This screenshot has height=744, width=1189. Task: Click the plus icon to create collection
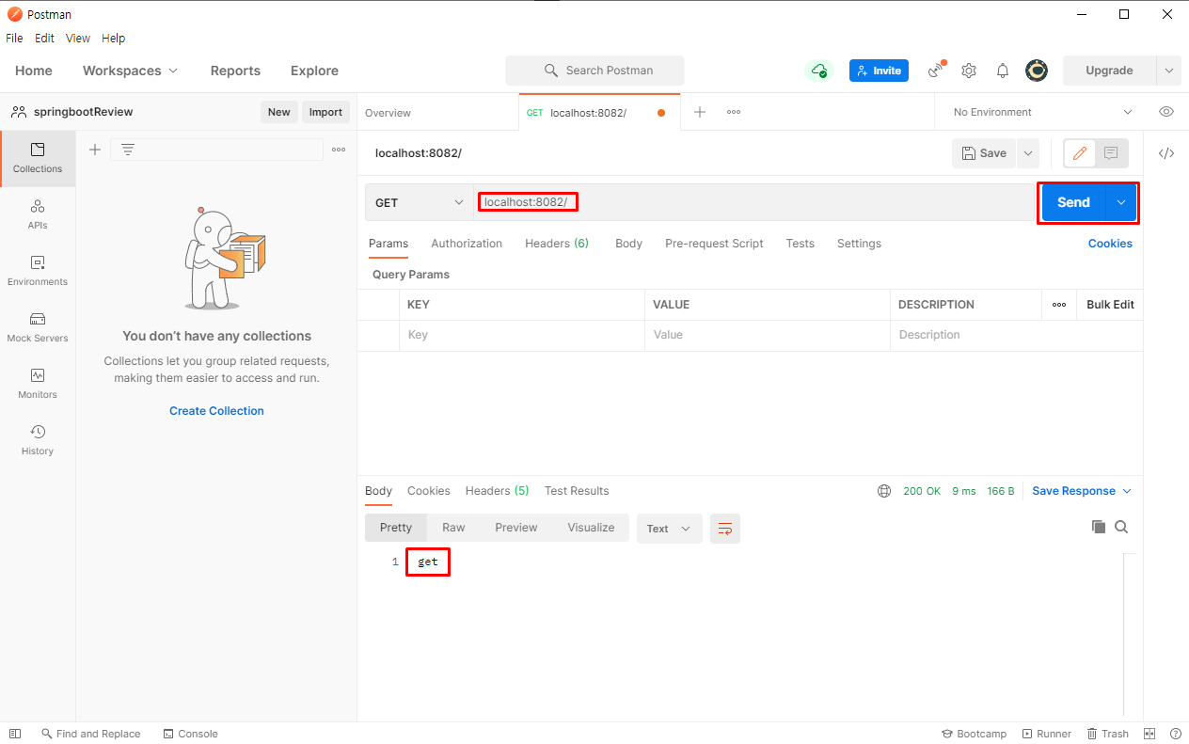pos(94,150)
